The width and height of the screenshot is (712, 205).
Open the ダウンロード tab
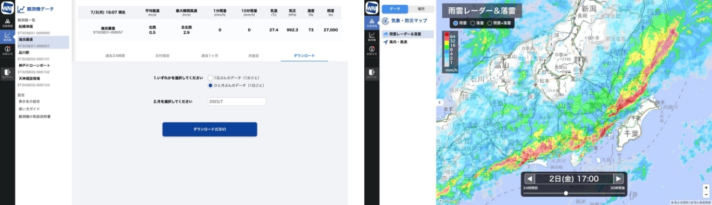[x=304, y=55]
